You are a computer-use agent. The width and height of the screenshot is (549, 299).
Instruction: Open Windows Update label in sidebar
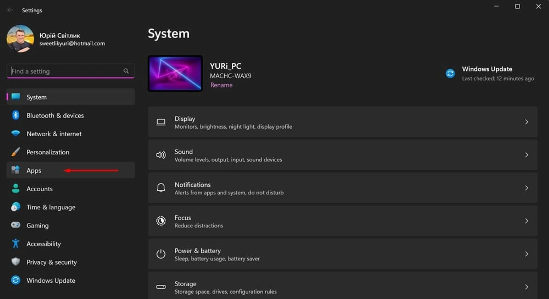51,280
